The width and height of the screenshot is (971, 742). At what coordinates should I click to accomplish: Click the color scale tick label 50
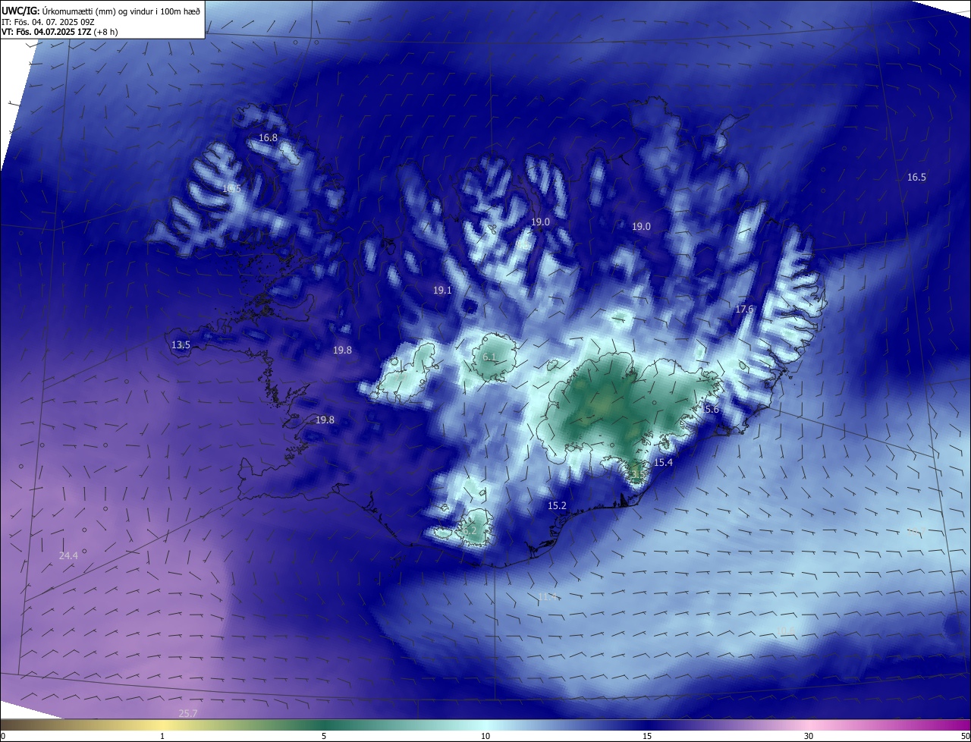(965, 736)
